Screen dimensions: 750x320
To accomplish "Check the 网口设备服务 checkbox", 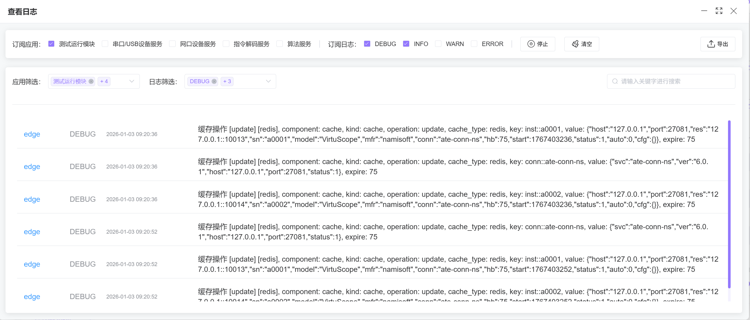I will click(172, 44).
